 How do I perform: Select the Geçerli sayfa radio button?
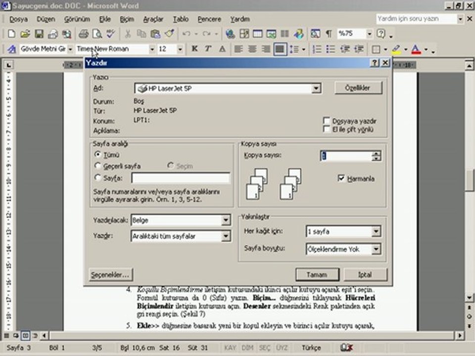point(97,166)
